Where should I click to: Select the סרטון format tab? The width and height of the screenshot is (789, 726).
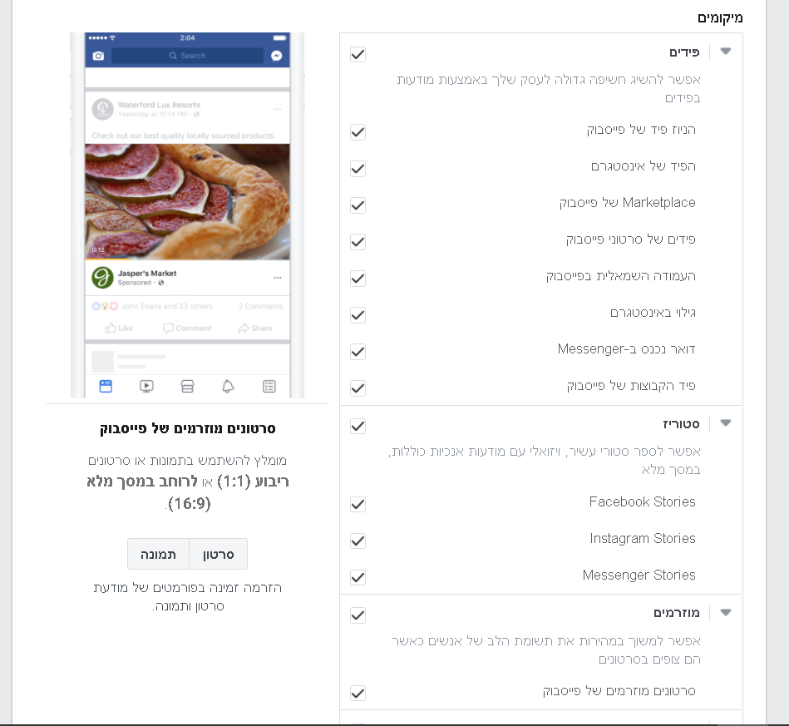(219, 554)
